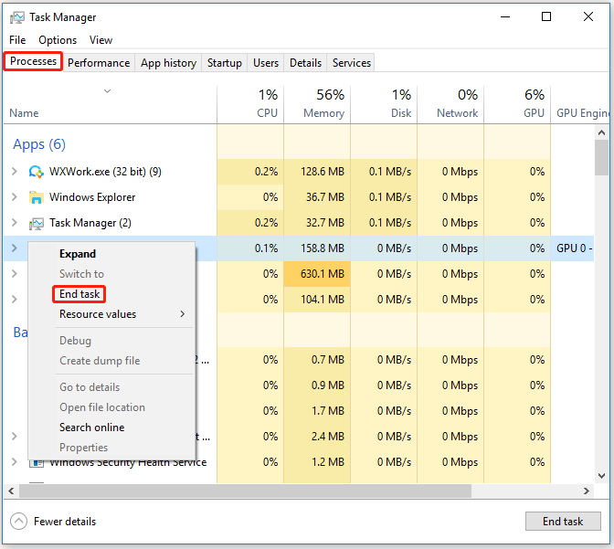Expand the row using 104.1 MB memory

(x=15, y=300)
